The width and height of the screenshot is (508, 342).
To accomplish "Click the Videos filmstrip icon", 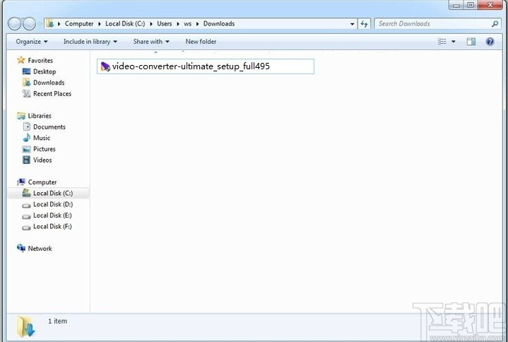I will click(x=26, y=160).
